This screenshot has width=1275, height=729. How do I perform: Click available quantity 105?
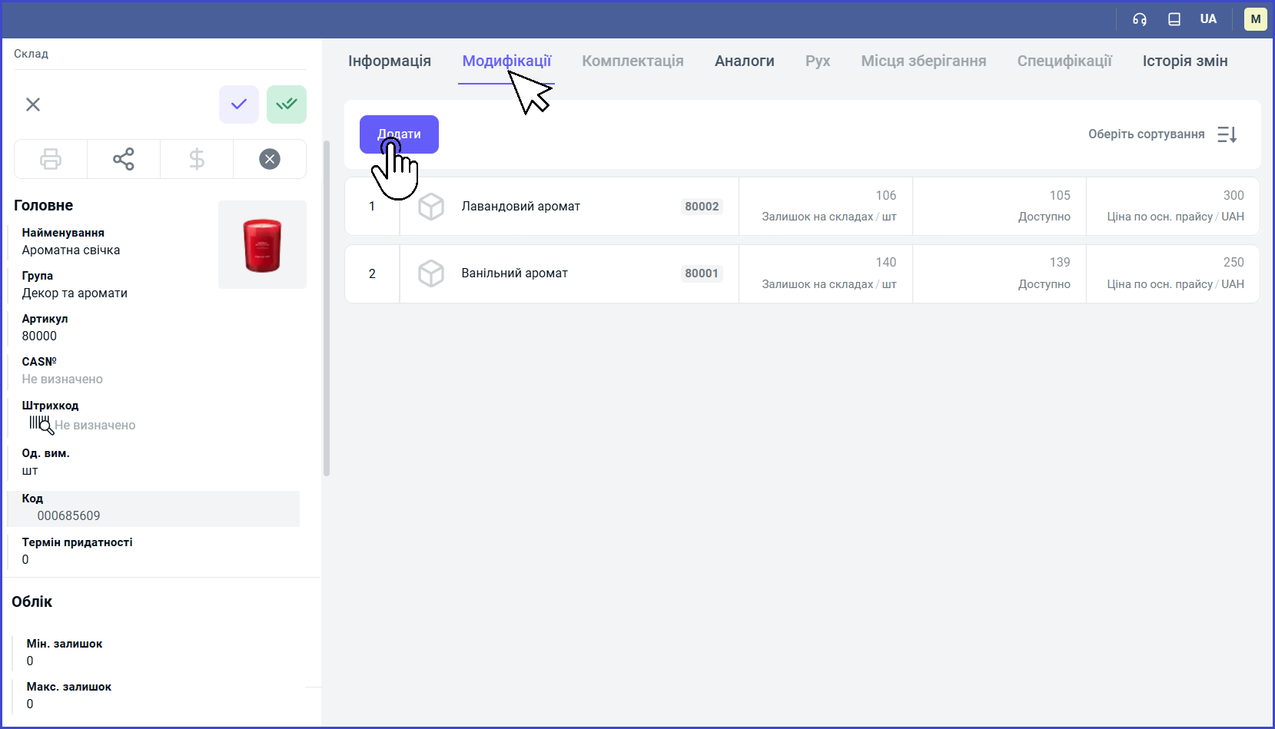click(1060, 195)
